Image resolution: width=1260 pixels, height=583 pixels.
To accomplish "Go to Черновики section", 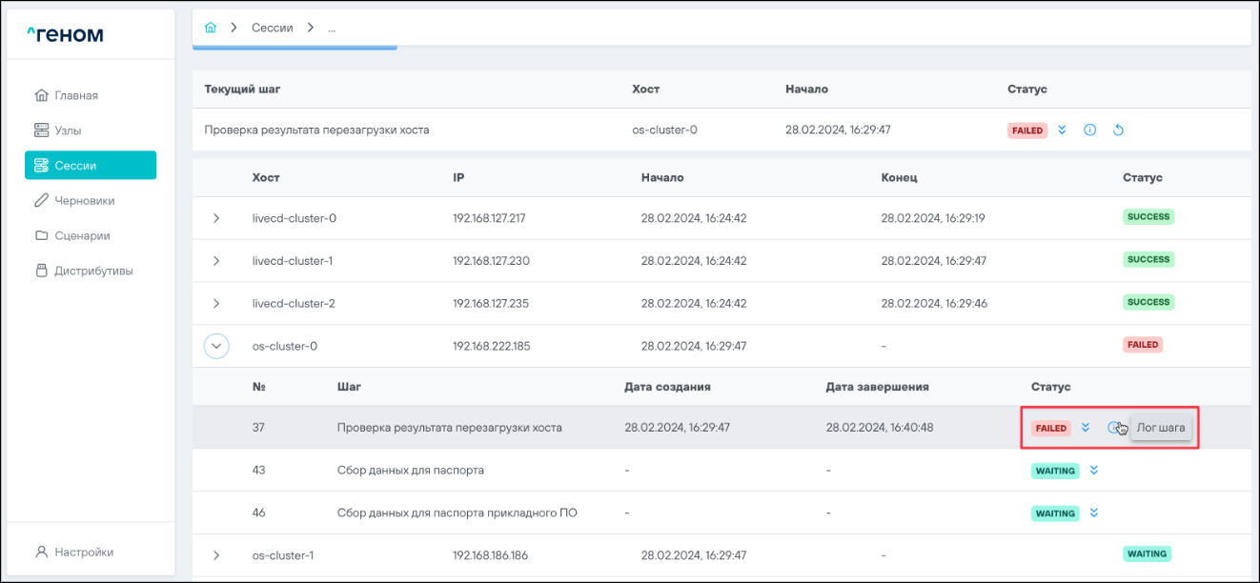I will [84, 201].
